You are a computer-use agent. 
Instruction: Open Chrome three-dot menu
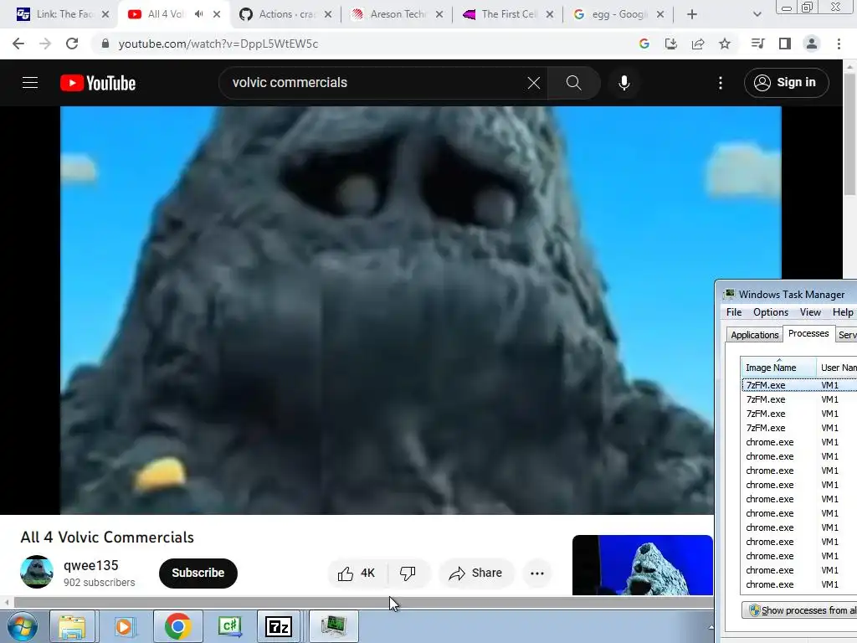coord(839,44)
